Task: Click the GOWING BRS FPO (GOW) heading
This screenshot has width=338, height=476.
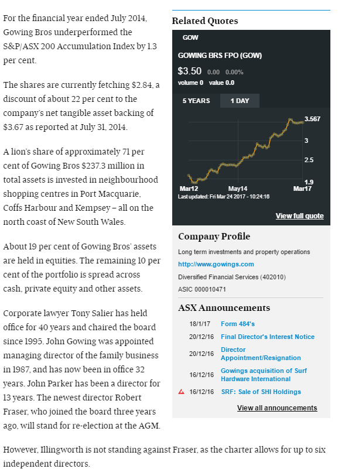Action: click(220, 56)
